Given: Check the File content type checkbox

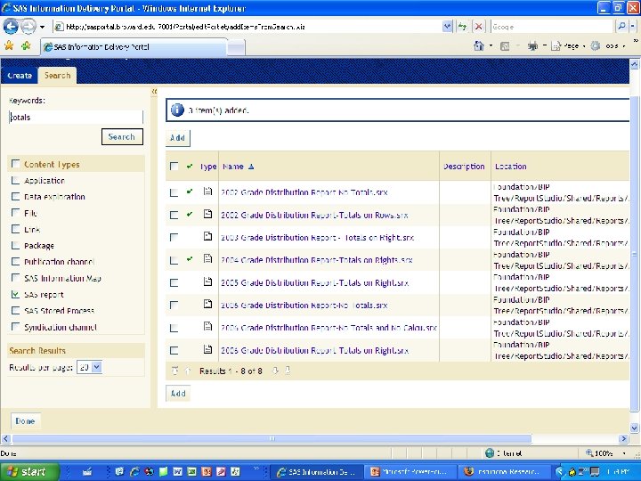Looking at the screenshot, I should (x=15, y=212).
